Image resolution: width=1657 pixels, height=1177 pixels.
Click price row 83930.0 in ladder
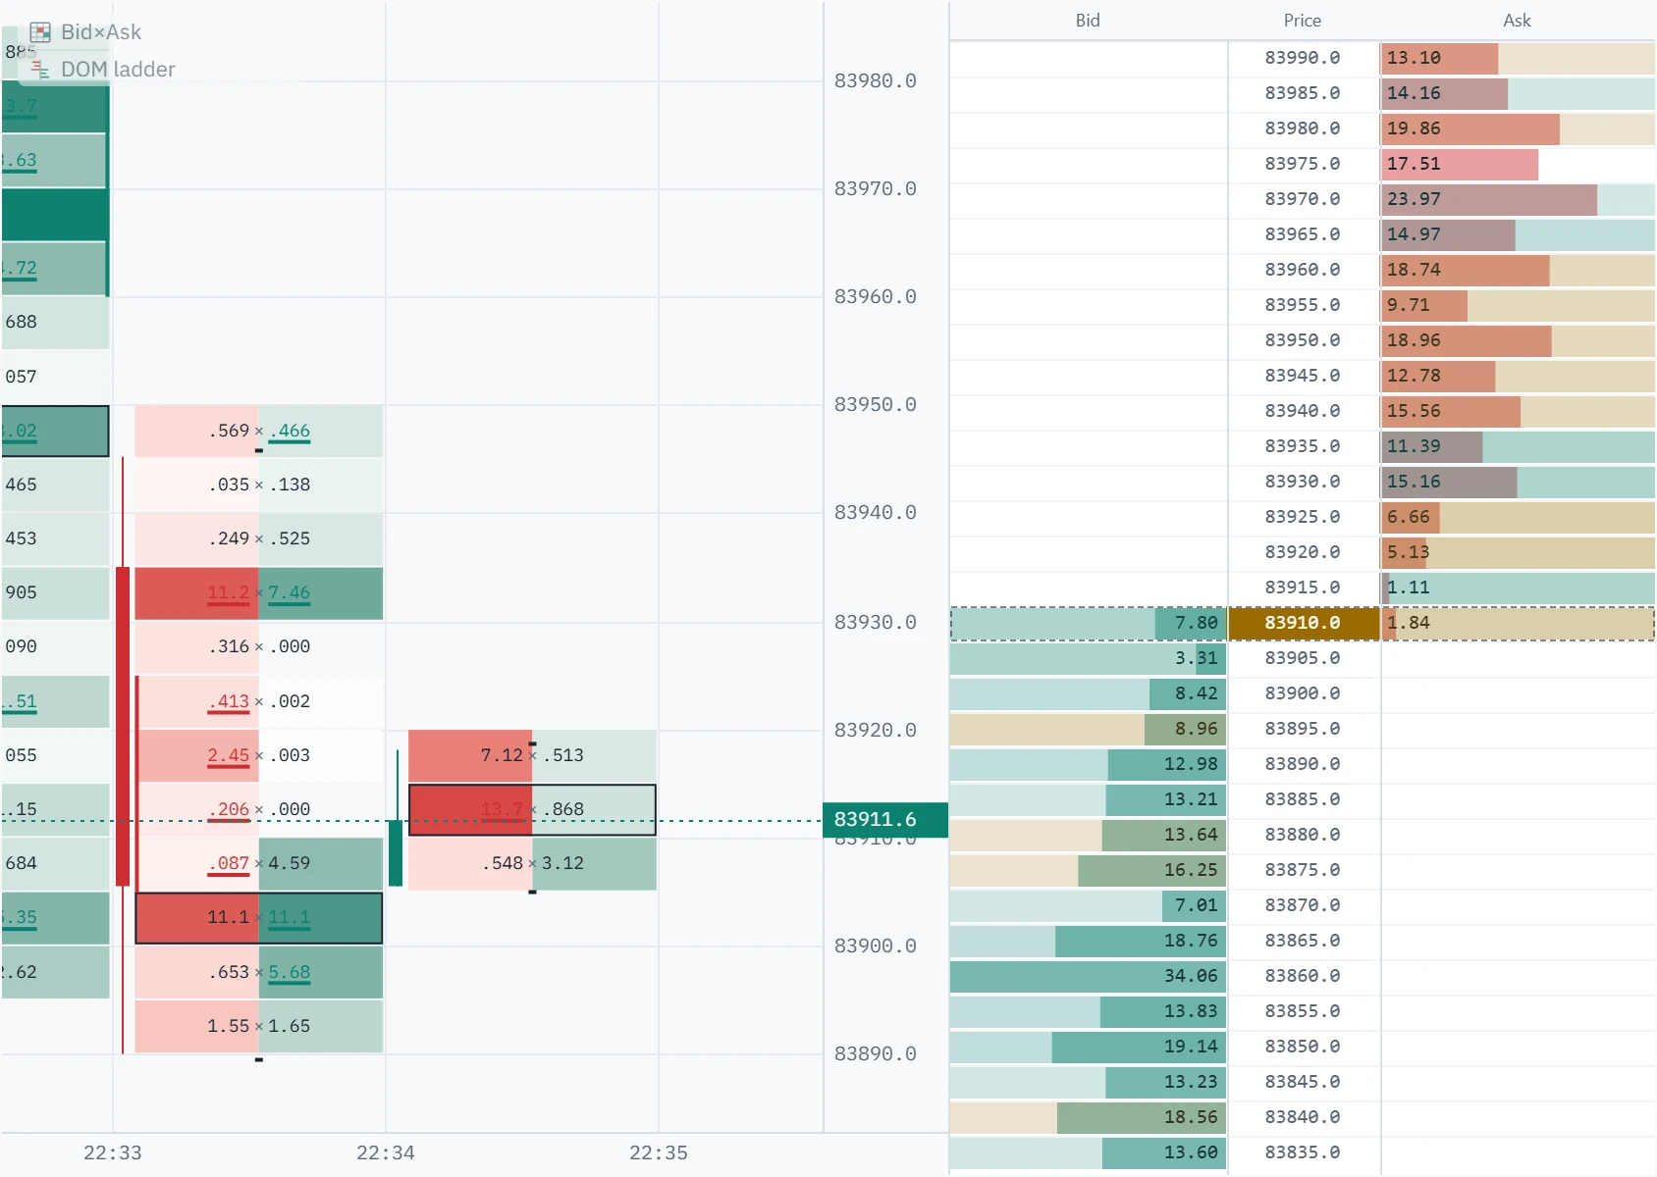pos(1303,482)
